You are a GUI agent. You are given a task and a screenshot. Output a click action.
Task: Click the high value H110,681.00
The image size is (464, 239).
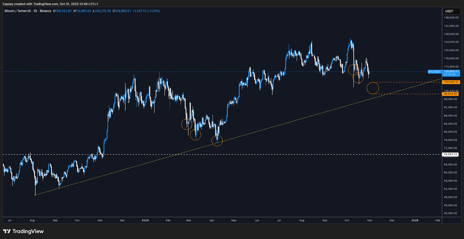click(82, 11)
